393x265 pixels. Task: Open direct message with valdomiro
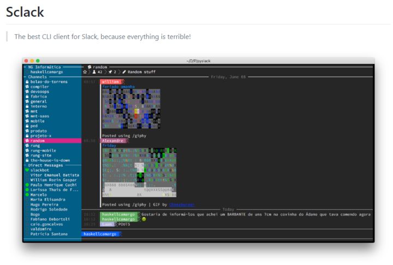pyautogui.click(x=40, y=229)
